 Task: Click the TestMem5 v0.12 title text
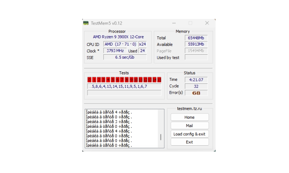(106, 23)
